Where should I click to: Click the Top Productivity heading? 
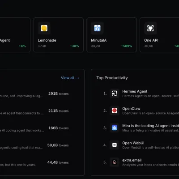click(112, 78)
